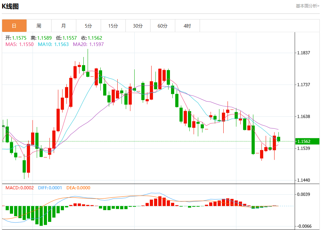Switch to the 月 monthly tab
Viewport: 324px width, 230px height.
64,26
